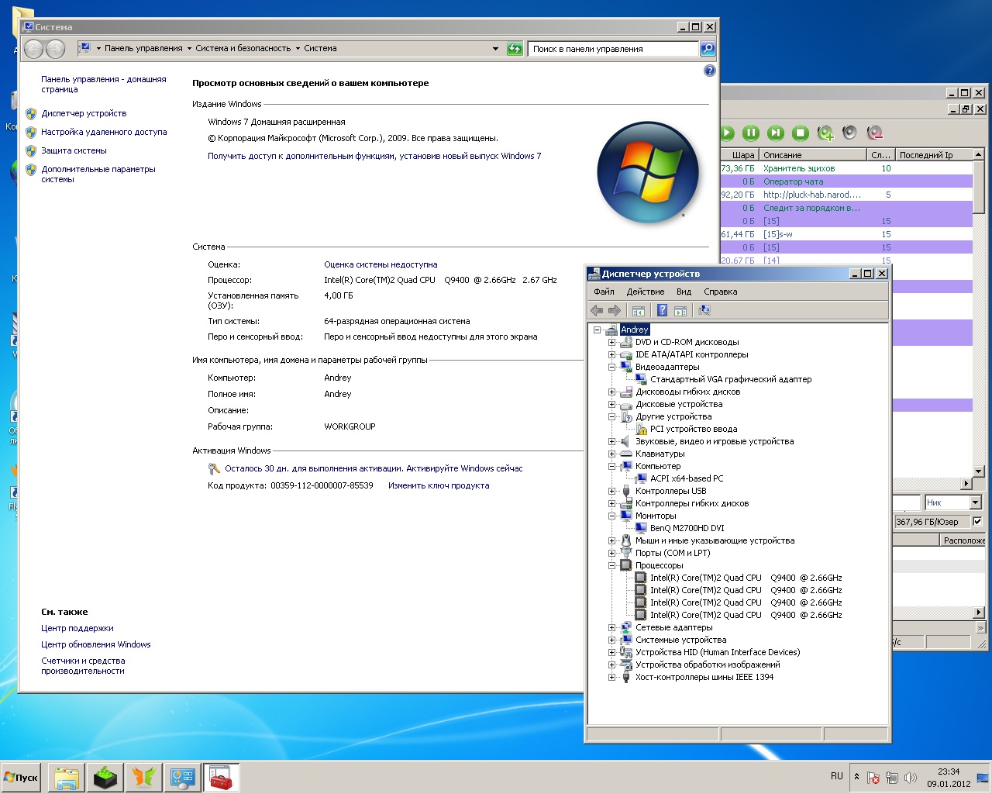Collapse the Видеоадаптеры node
992x794 pixels.
(611, 367)
